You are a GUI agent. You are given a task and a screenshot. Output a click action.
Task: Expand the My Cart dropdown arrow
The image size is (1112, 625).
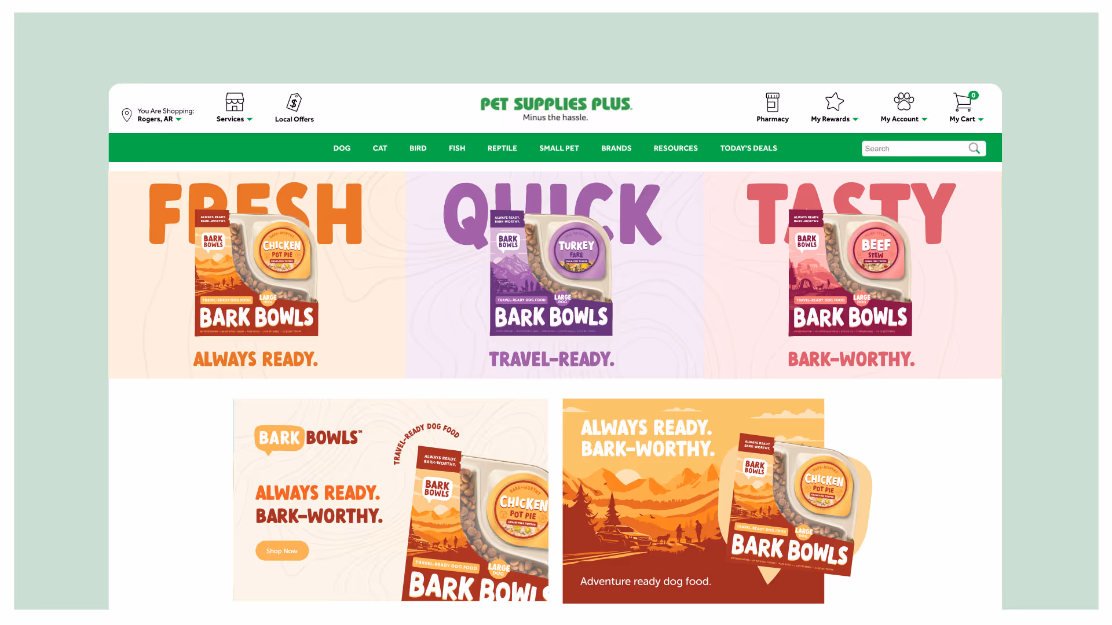click(x=981, y=119)
